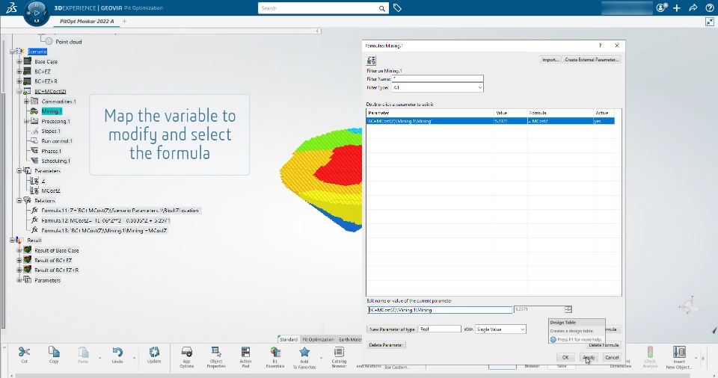Switch to the Earth Mater toolbar tab

click(350, 340)
